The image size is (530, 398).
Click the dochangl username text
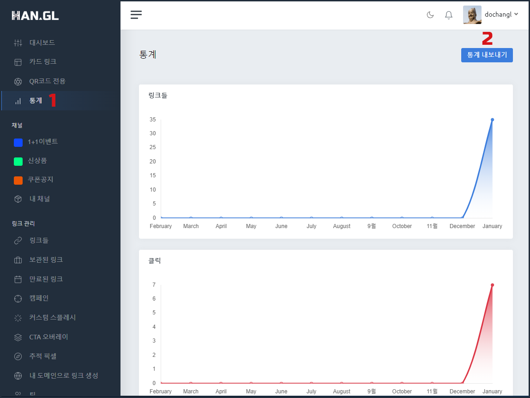pos(498,14)
